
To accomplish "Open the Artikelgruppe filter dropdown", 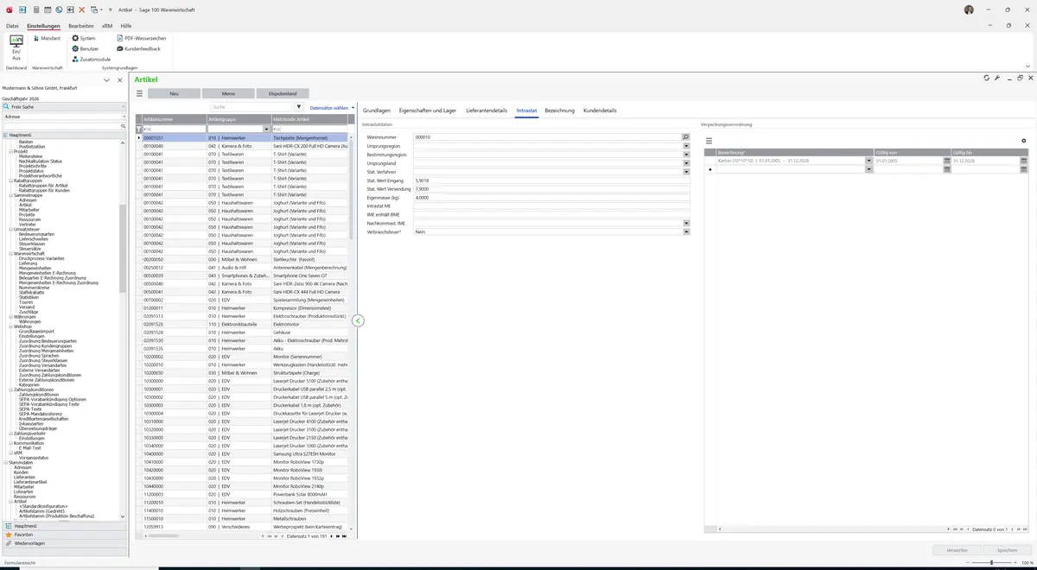I will coord(266,129).
